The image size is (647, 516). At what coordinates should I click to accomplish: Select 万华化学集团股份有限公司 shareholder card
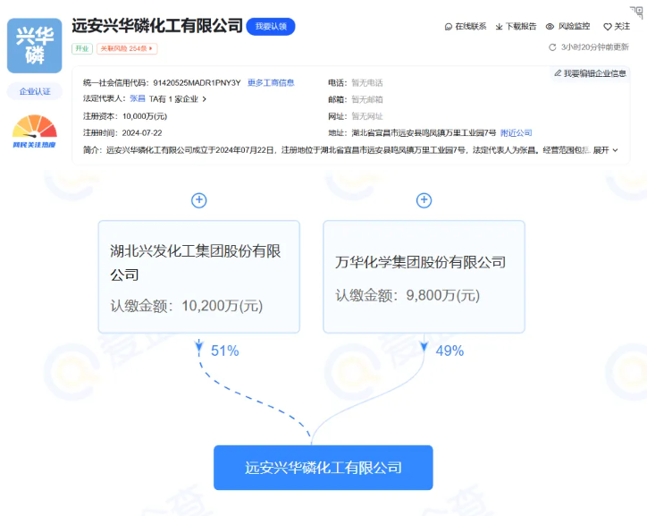(424, 276)
